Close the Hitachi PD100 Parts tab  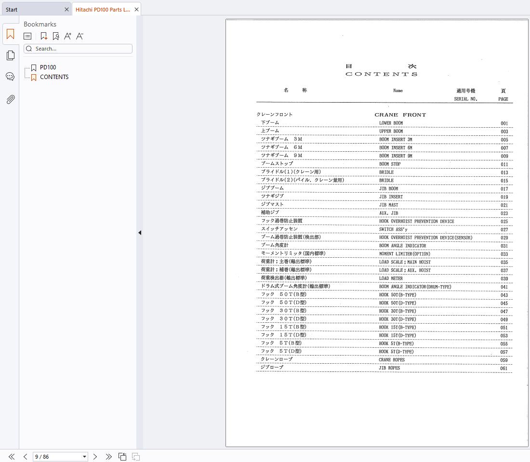coord(136,10)
